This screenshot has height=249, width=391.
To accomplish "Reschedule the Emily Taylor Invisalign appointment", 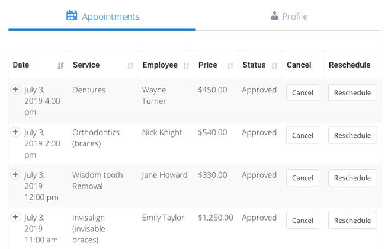I will pyautogui.click(x=352, y=221).
